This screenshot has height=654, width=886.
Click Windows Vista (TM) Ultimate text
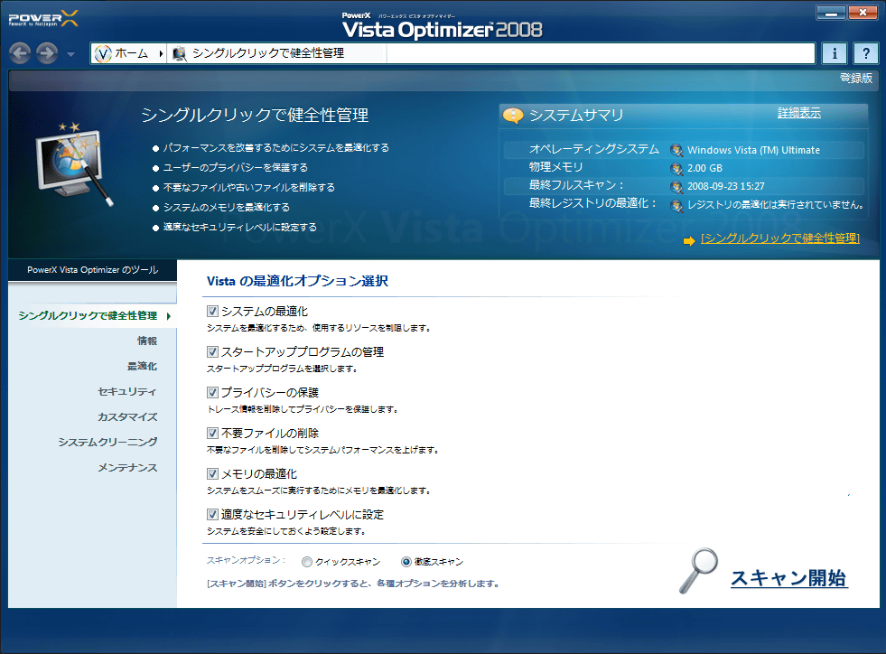click(x=753, y=150)
